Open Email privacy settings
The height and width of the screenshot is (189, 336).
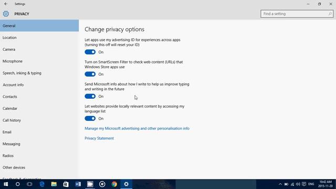point(39,132)
